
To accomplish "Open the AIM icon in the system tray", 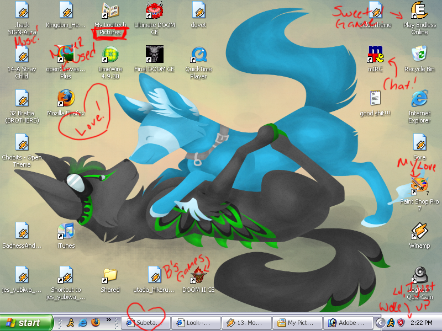I will point(391,323).
